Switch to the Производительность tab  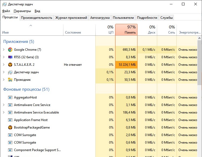(37, 18)
